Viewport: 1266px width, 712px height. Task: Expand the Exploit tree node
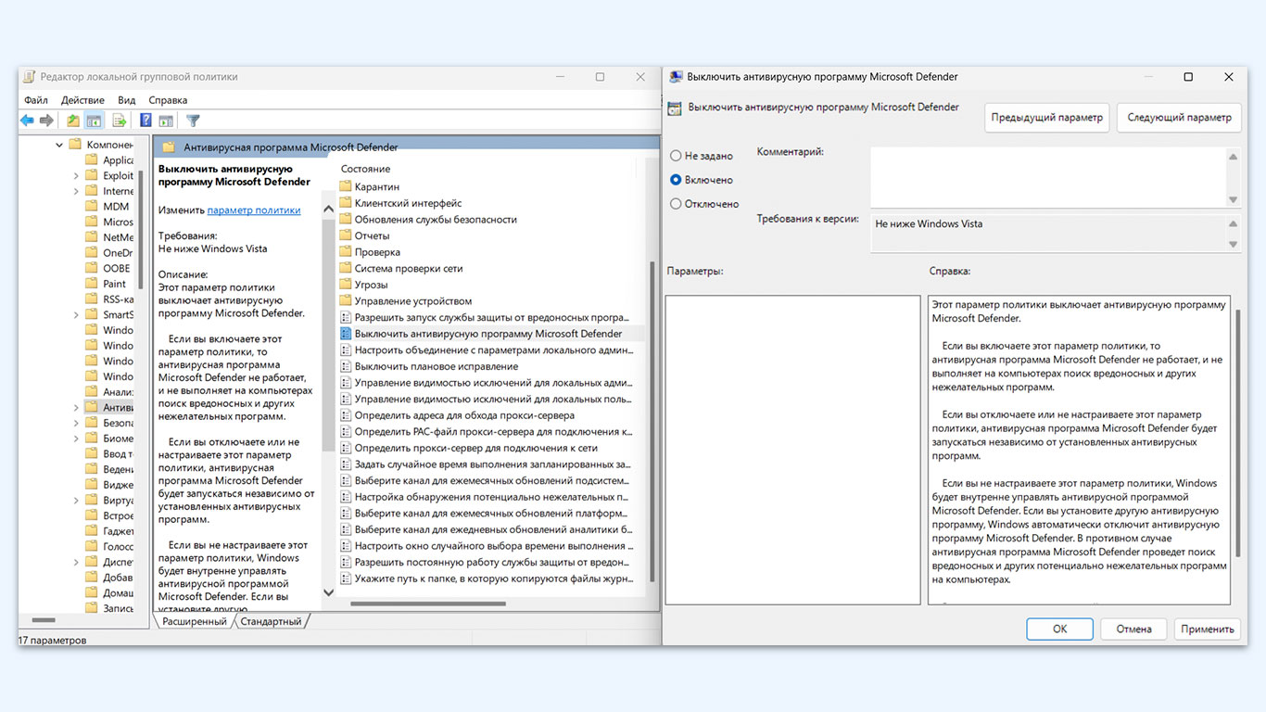76,175
